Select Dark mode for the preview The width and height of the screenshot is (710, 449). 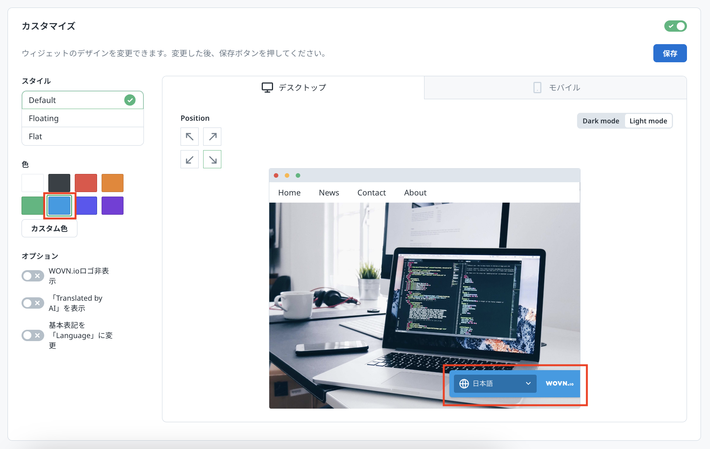click(600, 121)
